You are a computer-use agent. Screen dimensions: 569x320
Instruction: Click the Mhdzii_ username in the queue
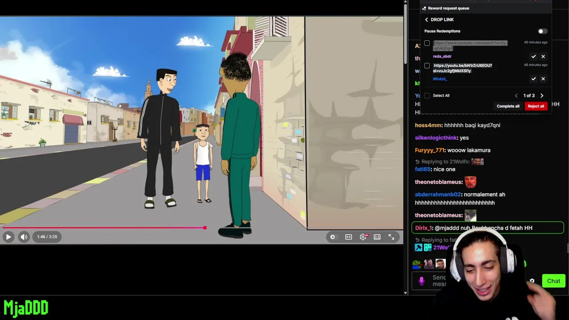(x=440, y=79)
